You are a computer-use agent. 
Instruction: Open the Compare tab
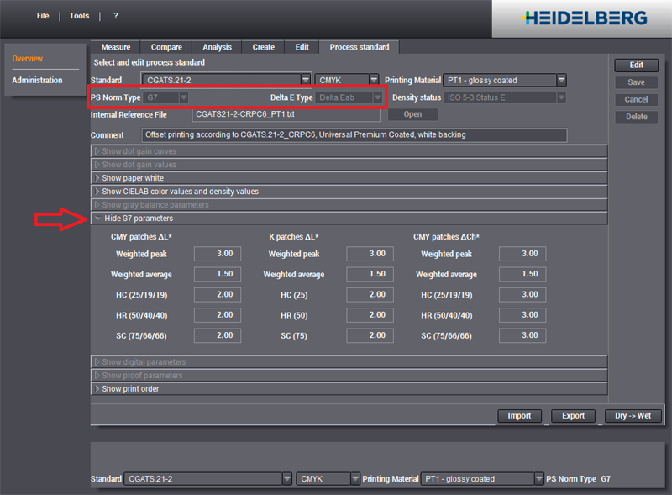coord(165,47)
